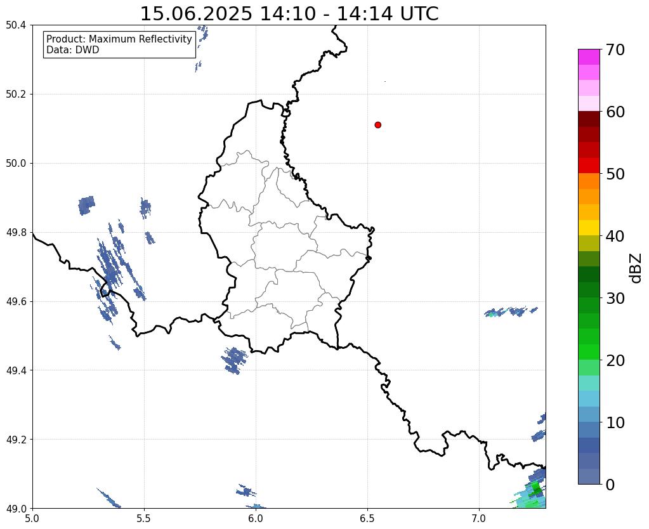Click the latitude axis label 49.2
The height and width of the screenshot is (529, 649).
[16, 440]
